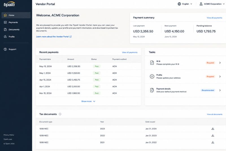Viewport: 226px width, 151px height.
Task: Click the USD 3,450.75 amount cell
Action: click(74, 80)
